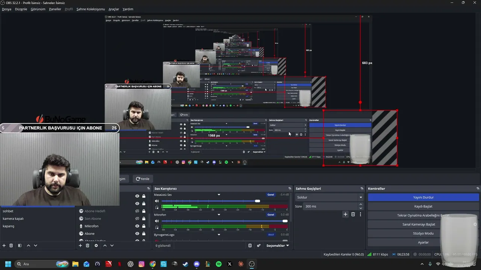The height and width of the screenshot is (270, 481).
Task: Open Spotify from the taskbar
Action: 219,264
